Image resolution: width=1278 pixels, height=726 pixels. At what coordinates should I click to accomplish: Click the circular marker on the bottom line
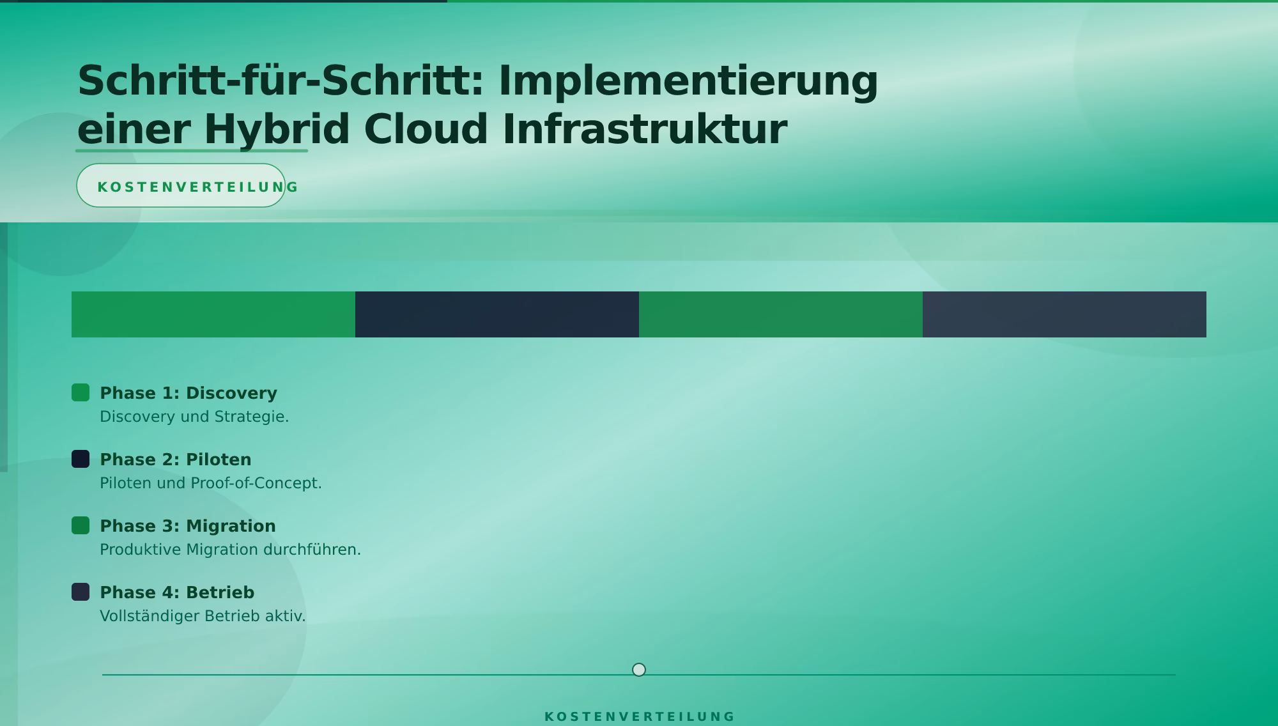click(x=639, y=670)
